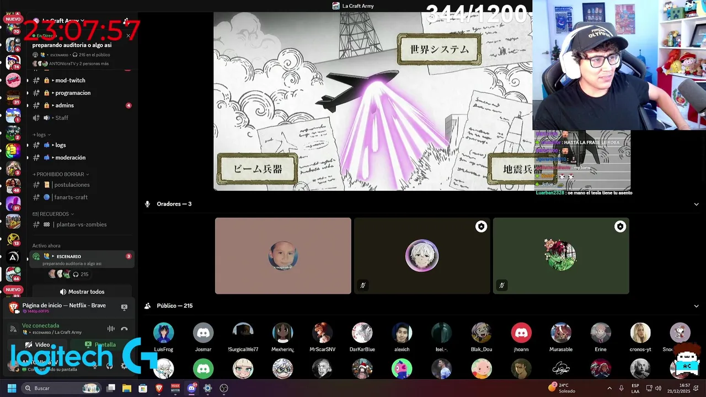The height and width of the screenshot is (397, 706).
Task: Open Murasable's audience avatar
Action: tap(561, 333)
